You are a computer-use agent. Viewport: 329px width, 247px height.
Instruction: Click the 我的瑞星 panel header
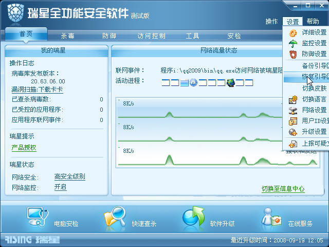pos(57,50)
